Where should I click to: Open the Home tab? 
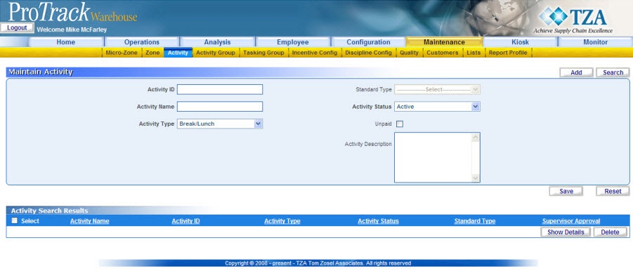point(66,42)
